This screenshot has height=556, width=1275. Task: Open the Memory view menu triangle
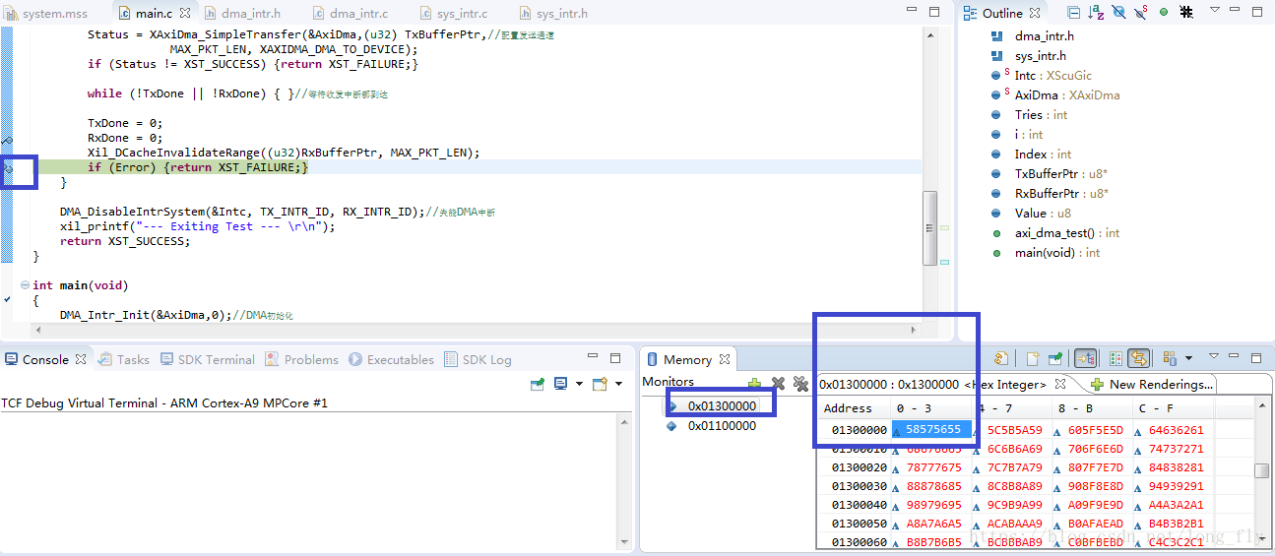(x=1214, y=356)
